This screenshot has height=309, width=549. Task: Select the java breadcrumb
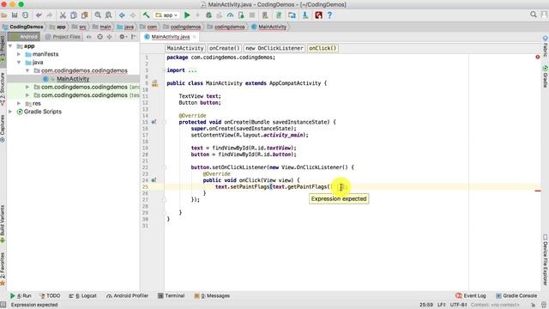129,27
